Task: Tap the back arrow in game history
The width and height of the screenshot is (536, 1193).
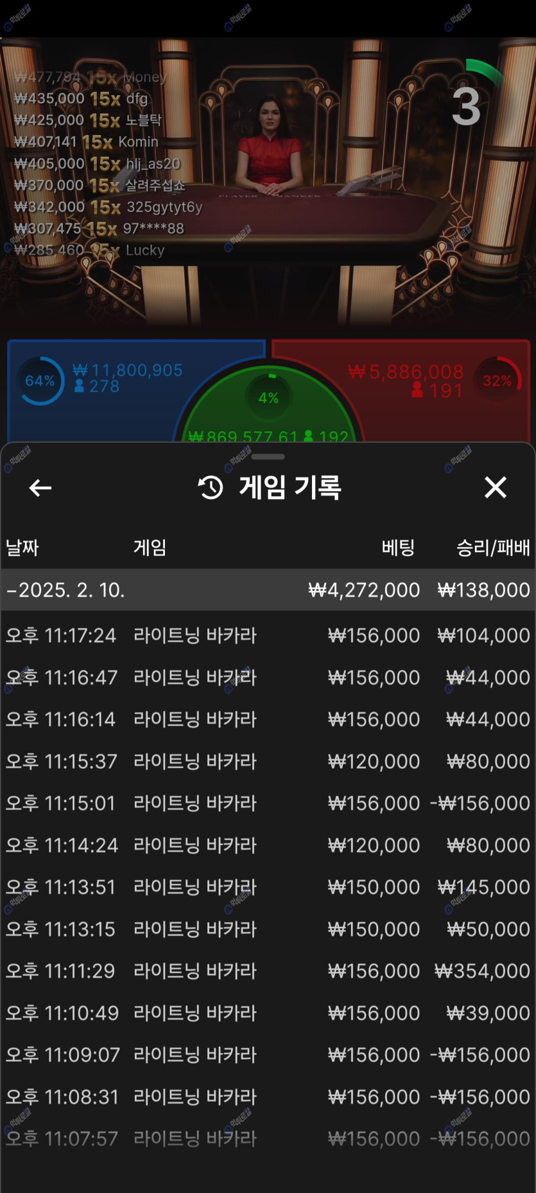Action: coord(40,488)
